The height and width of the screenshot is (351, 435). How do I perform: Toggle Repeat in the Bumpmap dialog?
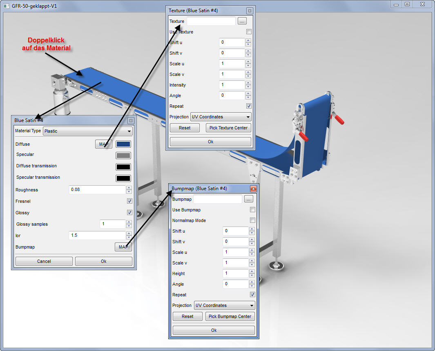[x=252, y=294]
